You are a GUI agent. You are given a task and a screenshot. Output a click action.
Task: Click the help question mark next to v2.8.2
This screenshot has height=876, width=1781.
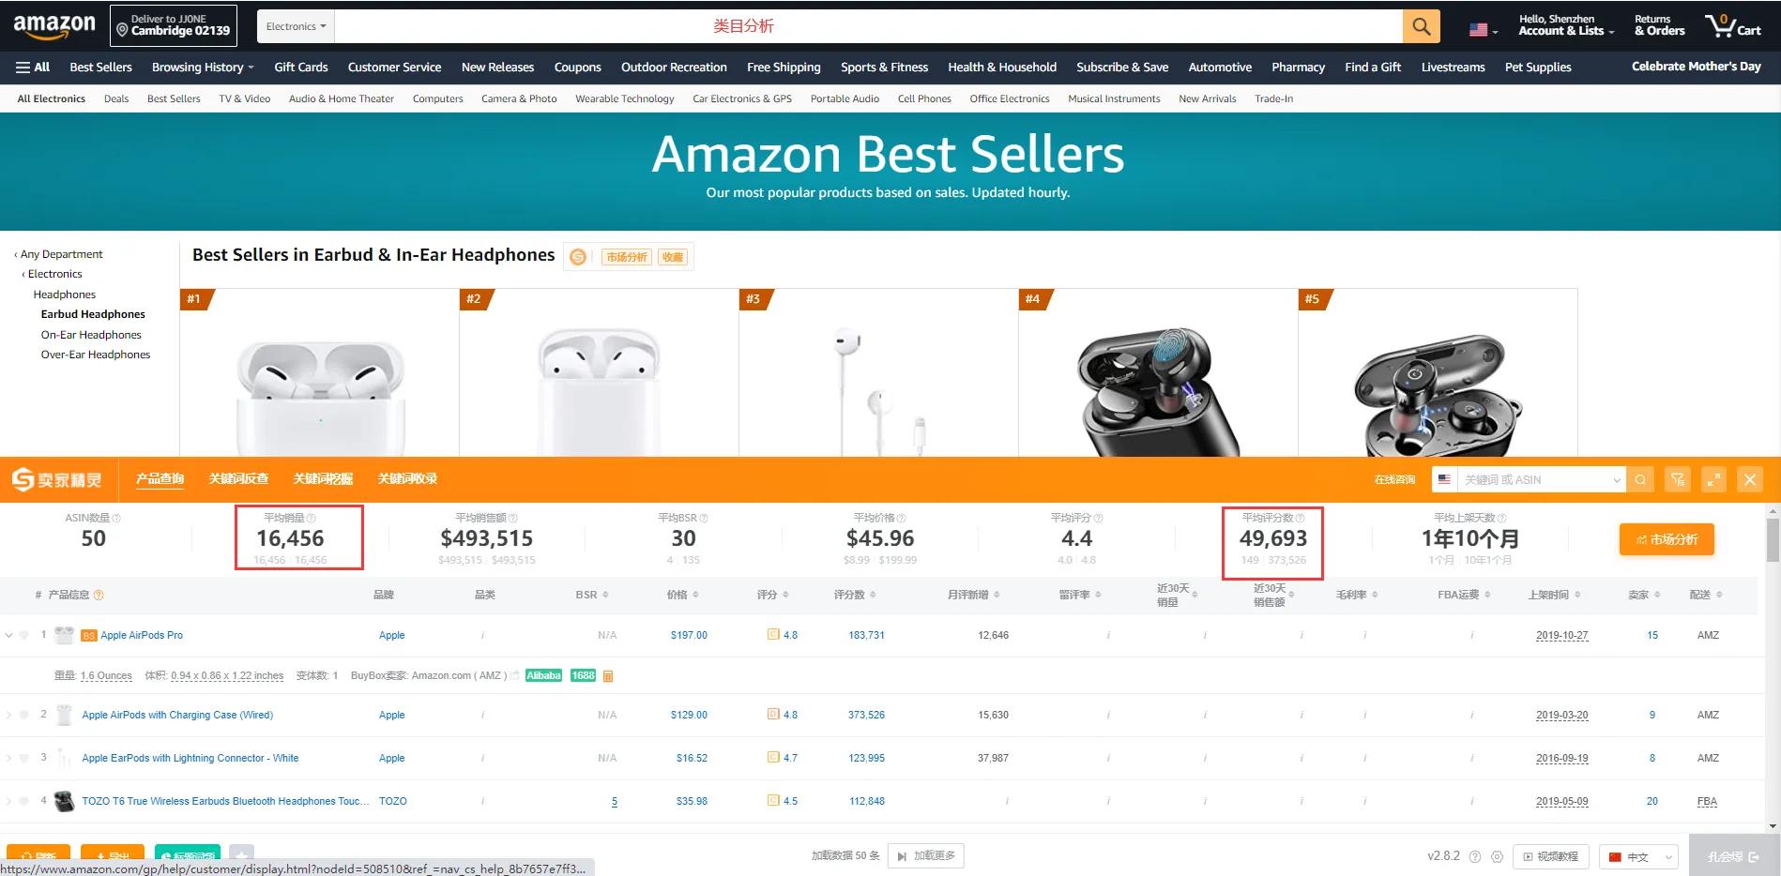click(x=1475, y=856)
